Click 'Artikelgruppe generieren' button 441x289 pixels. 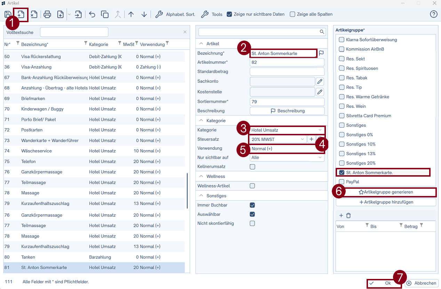386,192
